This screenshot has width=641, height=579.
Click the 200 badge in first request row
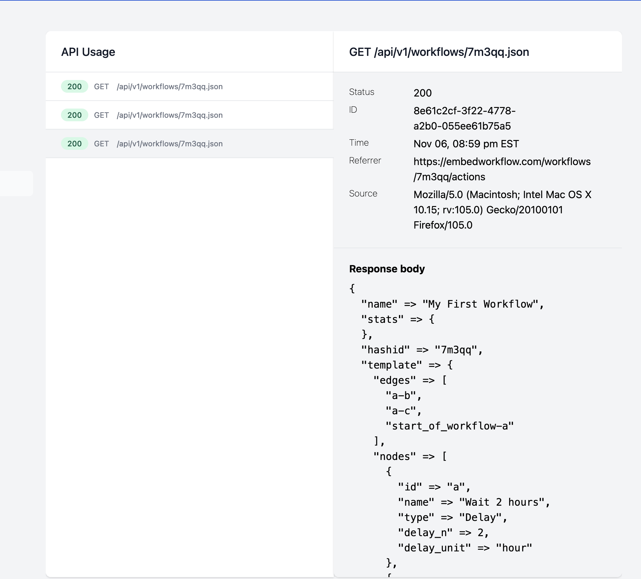[x=74, y=86]
